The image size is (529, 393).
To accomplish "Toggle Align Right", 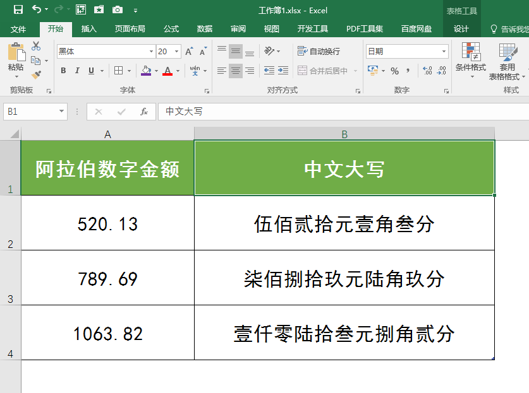I will click(x=250, y=71).
